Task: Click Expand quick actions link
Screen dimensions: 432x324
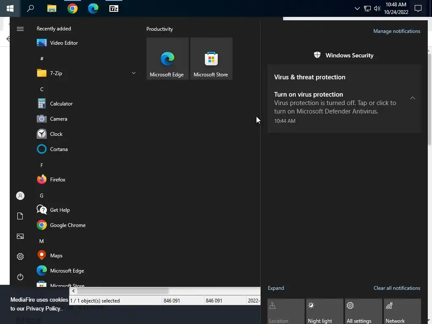Action: click(276, 288)
